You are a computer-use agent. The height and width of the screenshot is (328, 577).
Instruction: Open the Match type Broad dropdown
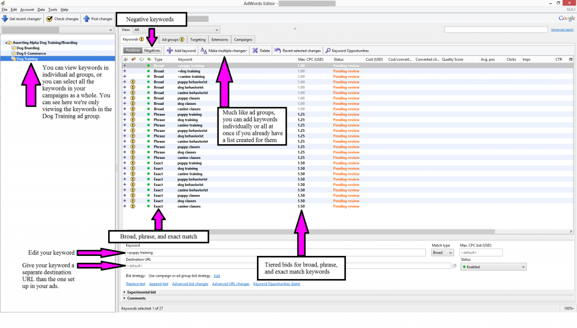pyautogui.click(x=442, y=252)
